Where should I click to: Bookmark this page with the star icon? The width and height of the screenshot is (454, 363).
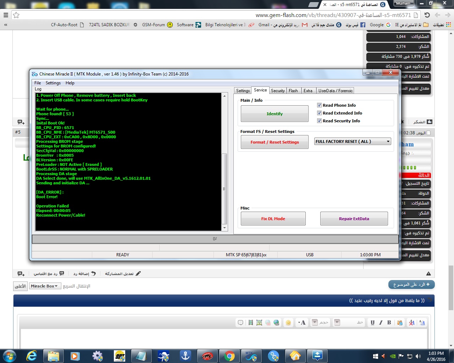click(x=16, y=15)
